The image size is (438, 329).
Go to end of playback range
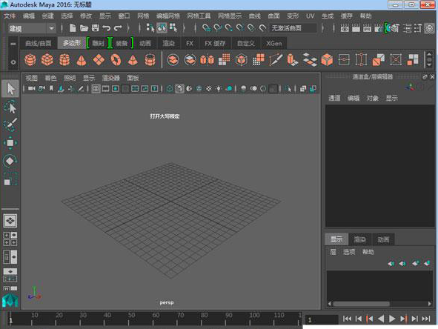(x=426, y=319)
